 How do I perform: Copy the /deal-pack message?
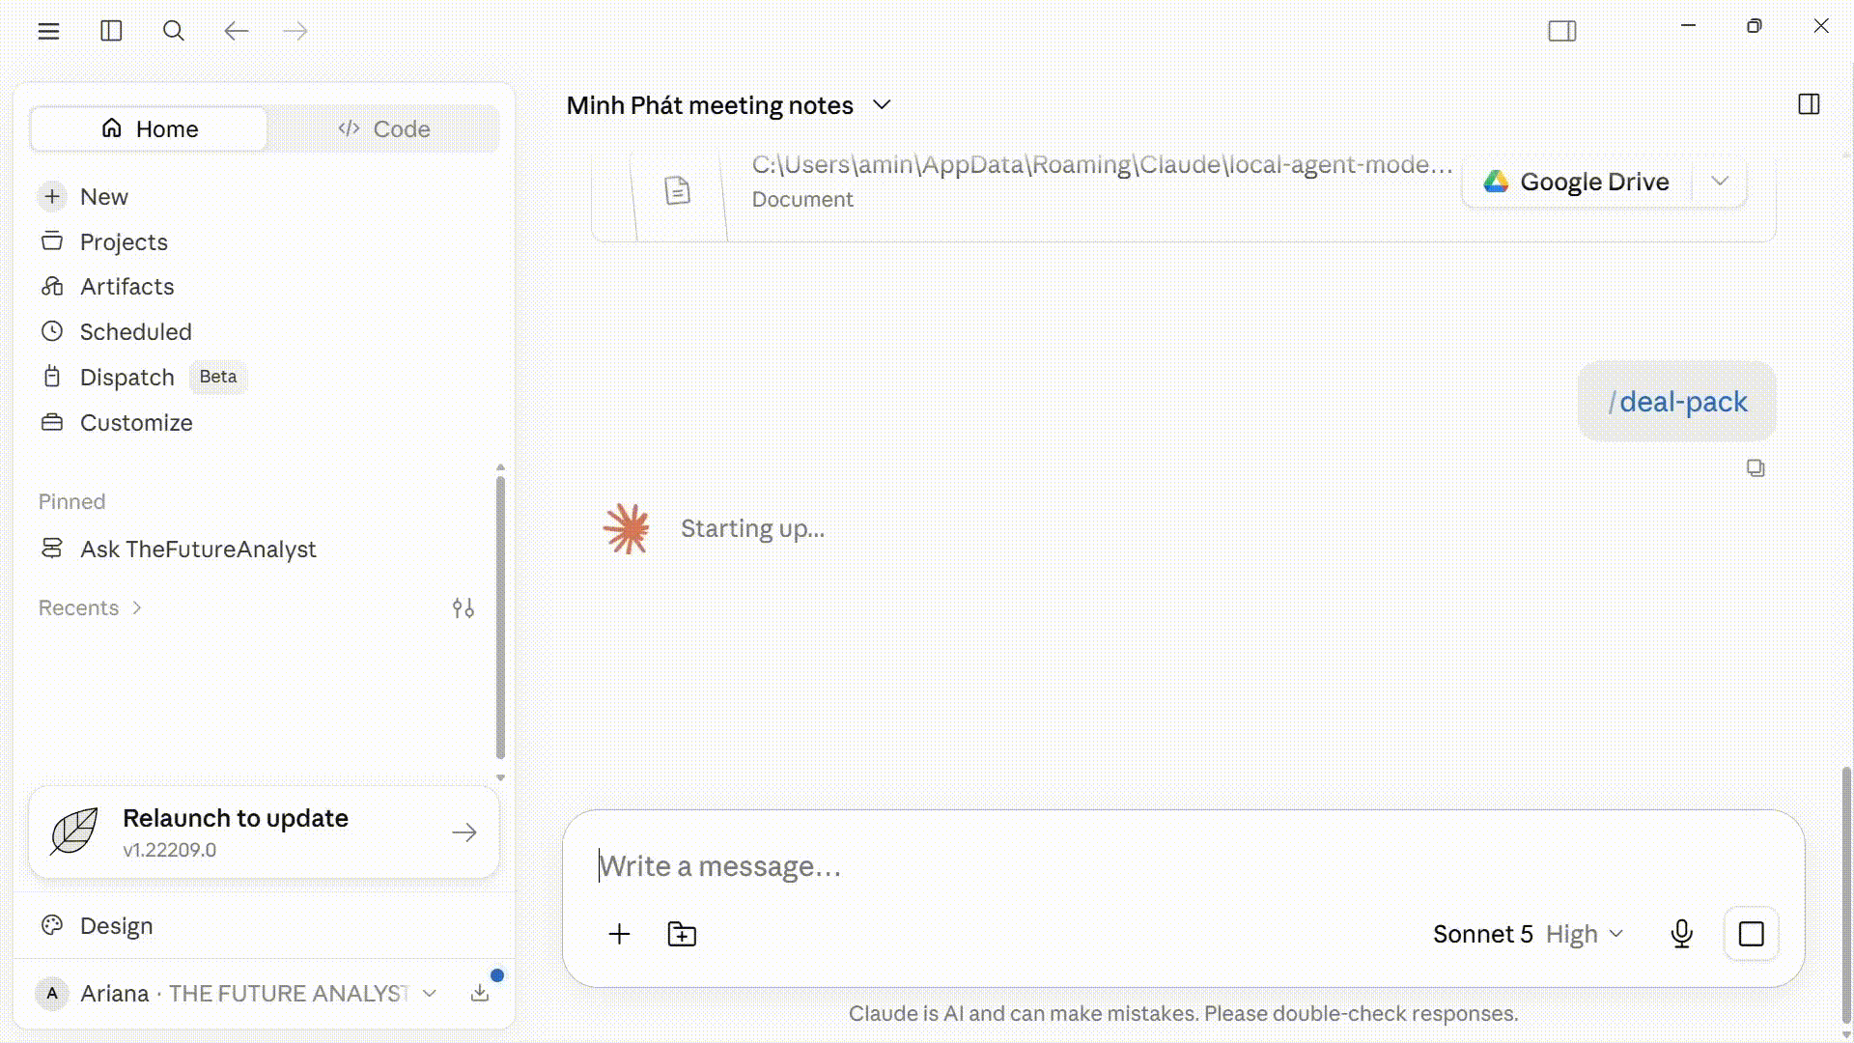pos(1756,468)
